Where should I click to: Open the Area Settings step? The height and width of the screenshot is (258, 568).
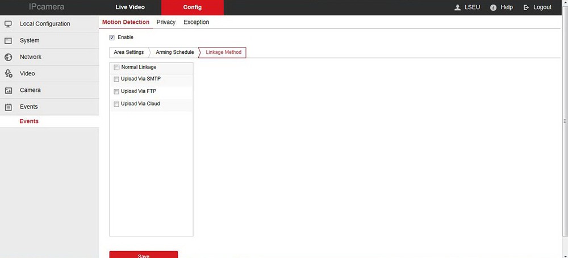(x=129, y=52)
